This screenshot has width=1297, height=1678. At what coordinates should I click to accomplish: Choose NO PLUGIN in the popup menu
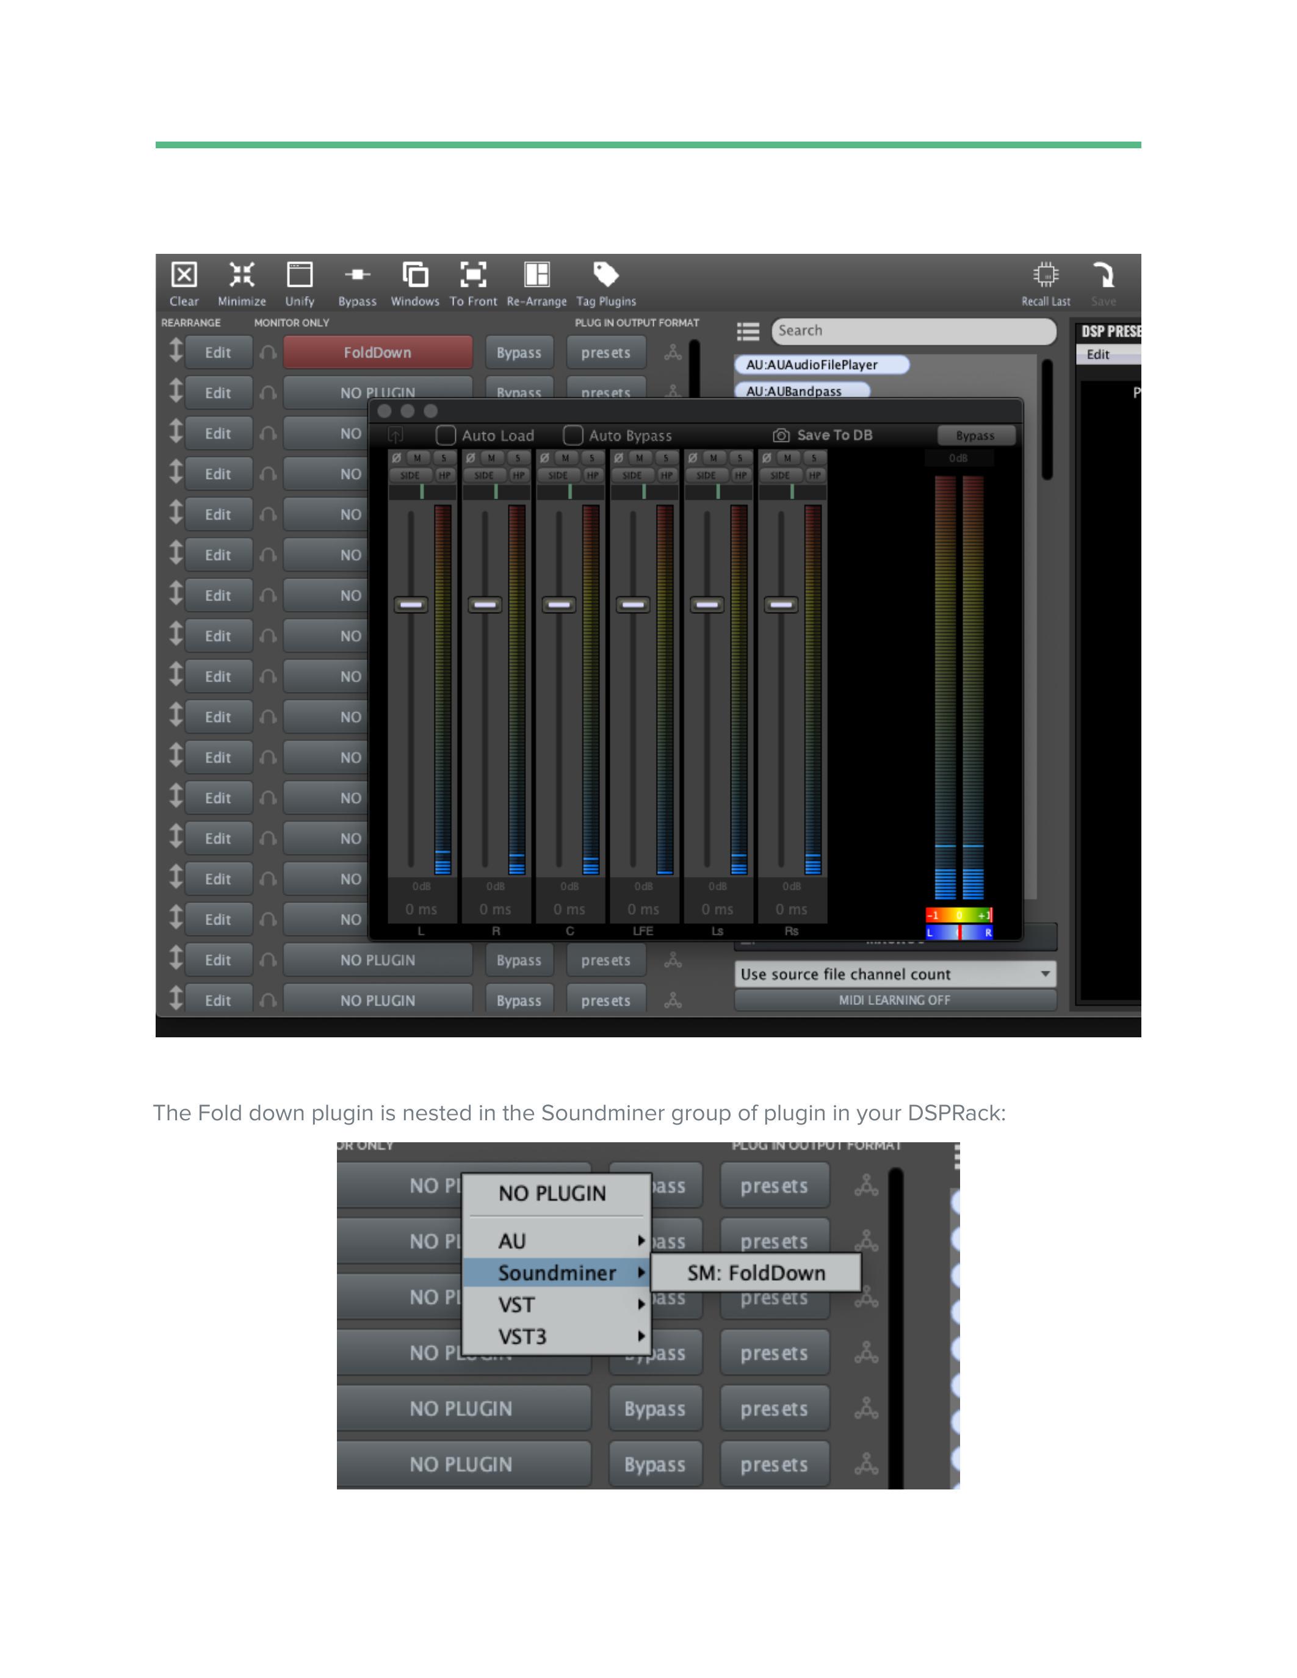[x=552, y=1193]
